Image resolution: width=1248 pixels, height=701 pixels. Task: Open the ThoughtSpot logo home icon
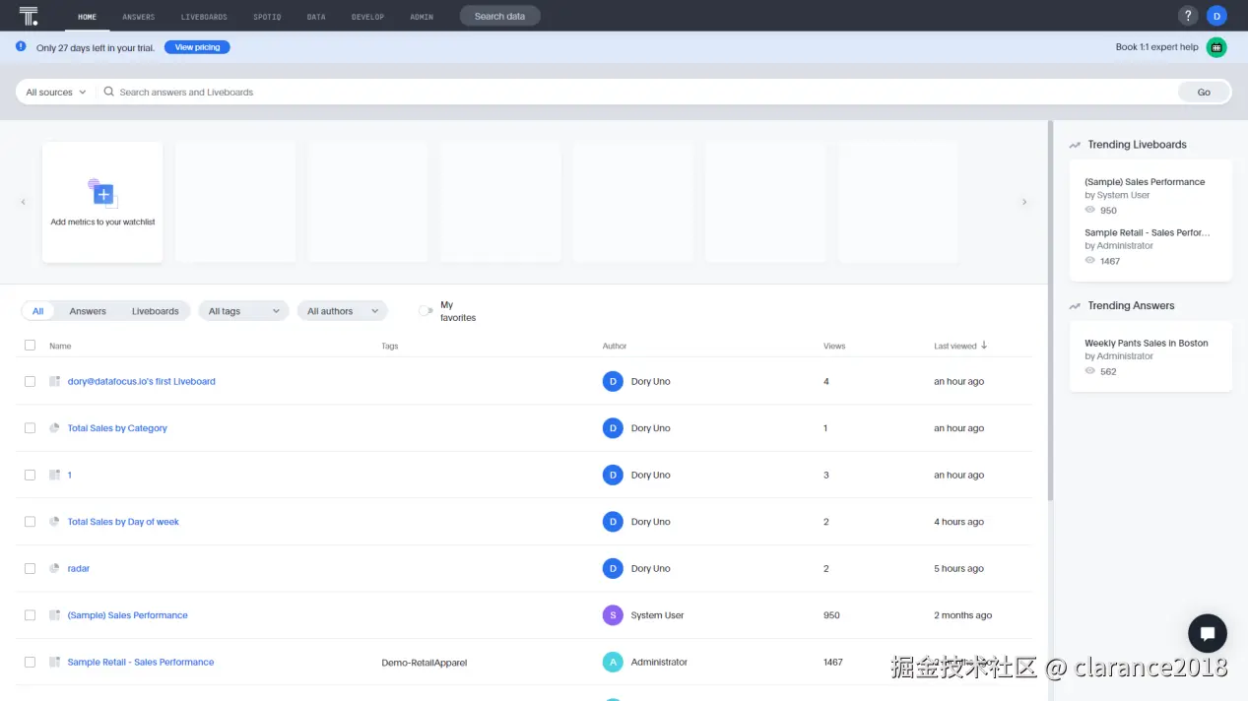tap(27, 15)
